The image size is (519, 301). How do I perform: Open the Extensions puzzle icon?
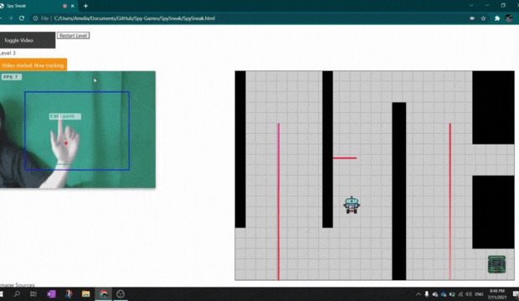[x=497, y=18]
